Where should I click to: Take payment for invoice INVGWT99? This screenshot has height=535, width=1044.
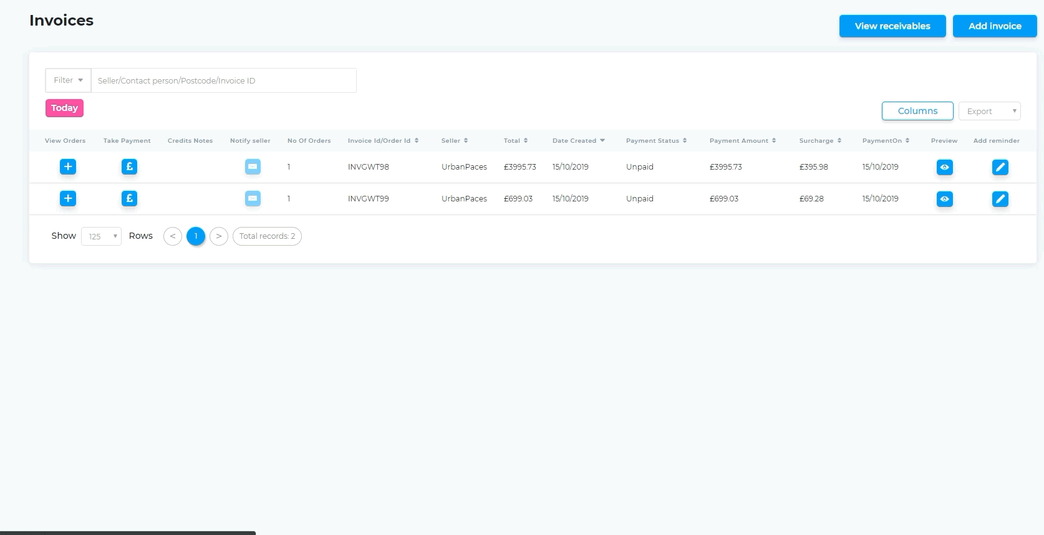(129, 198)
